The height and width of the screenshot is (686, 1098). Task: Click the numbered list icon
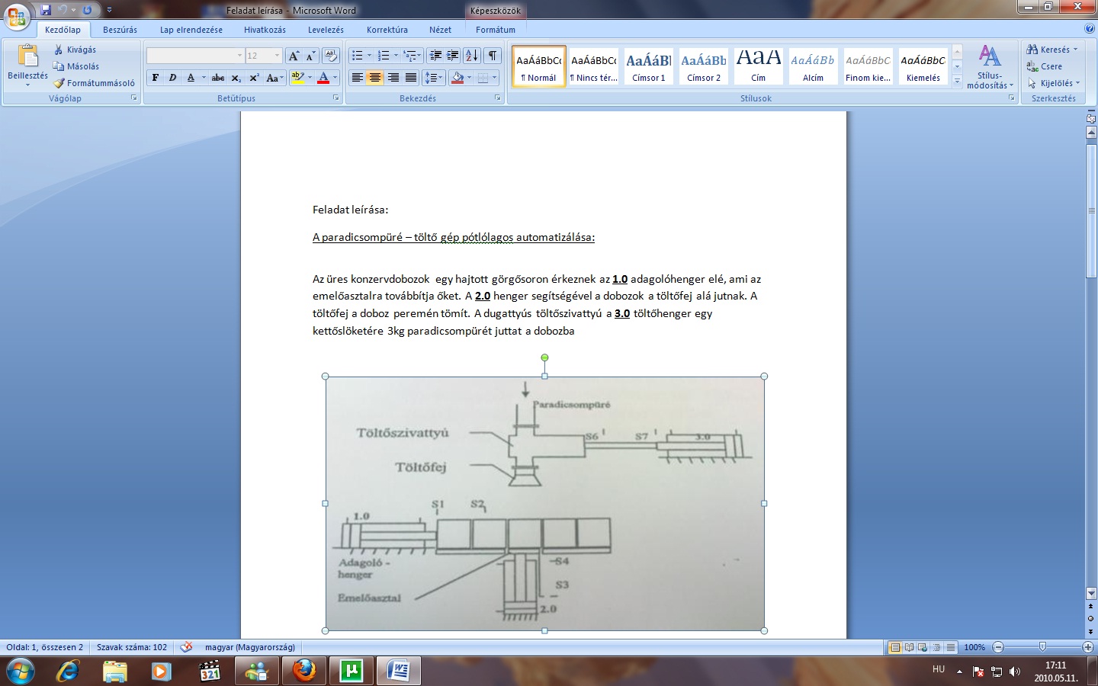click(x=384, y=56)
